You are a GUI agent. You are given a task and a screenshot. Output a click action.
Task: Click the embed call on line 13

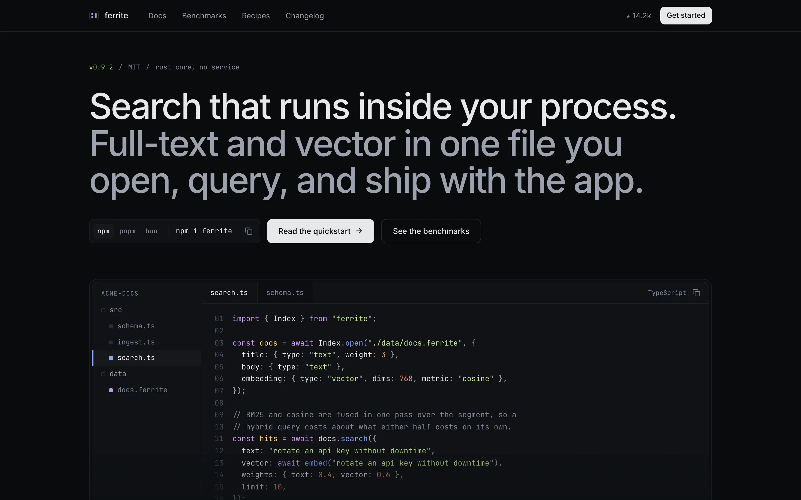click(x=401, y=463)
